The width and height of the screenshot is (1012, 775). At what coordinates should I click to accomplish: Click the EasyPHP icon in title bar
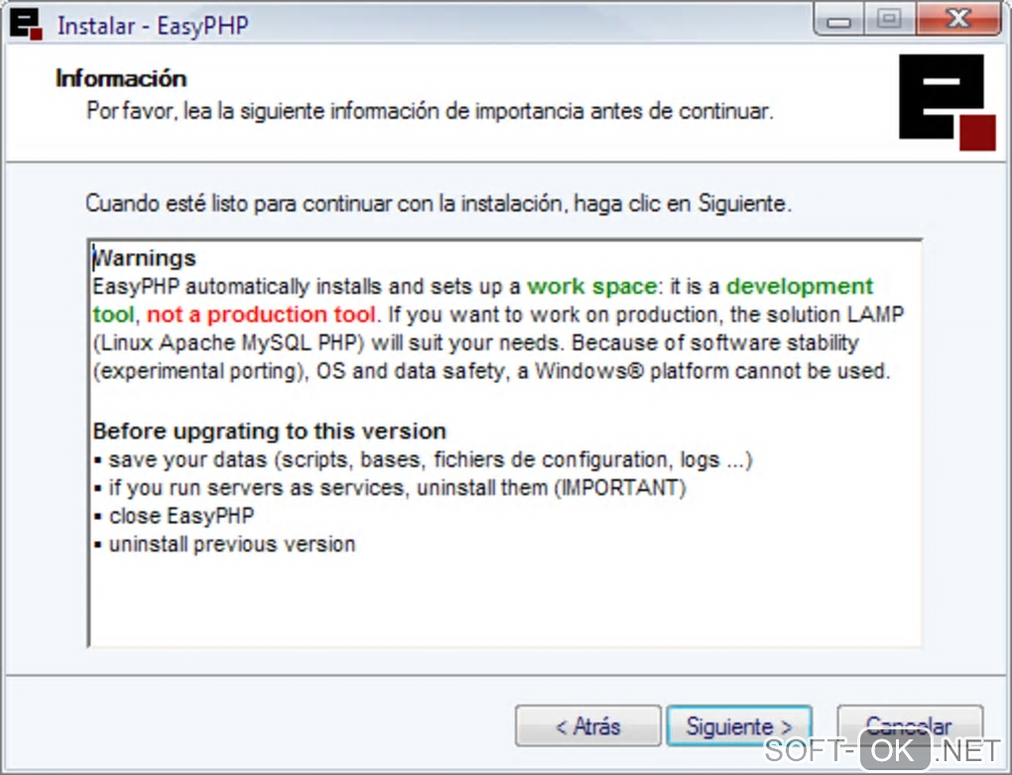pos(26,25)
